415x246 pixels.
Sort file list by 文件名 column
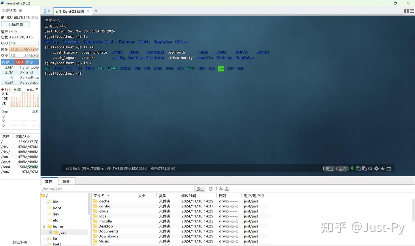coord(114,196)
